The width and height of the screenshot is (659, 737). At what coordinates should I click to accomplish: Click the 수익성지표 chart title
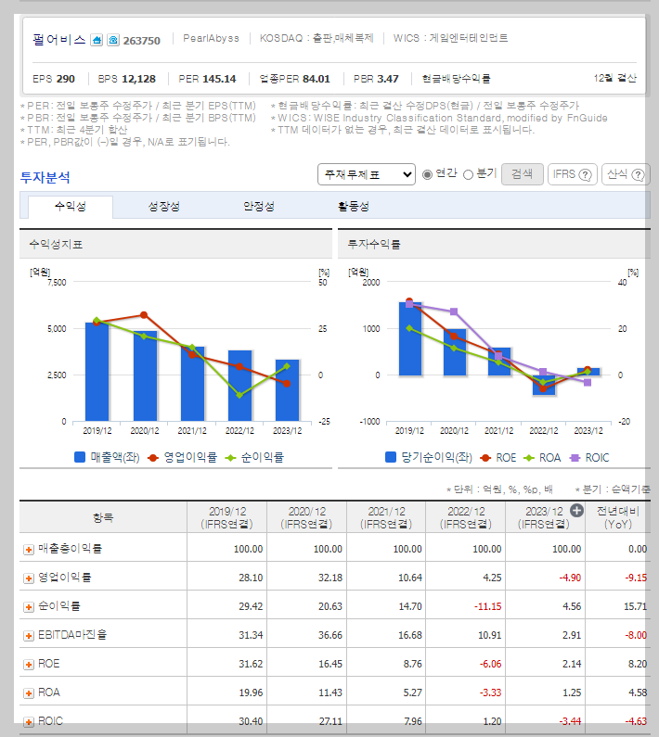tap(56, 245)
